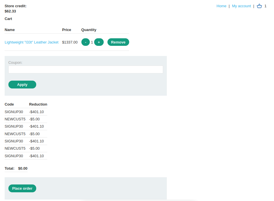Click the Coupon field label
274x201 pixels.
[x=15, y=63]
